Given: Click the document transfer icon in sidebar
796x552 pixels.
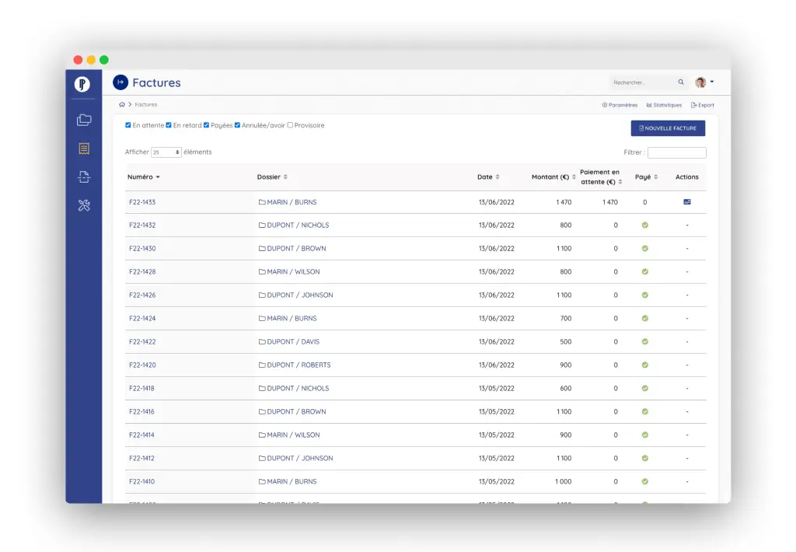Looking at the screenshot, I should (84, 177).
